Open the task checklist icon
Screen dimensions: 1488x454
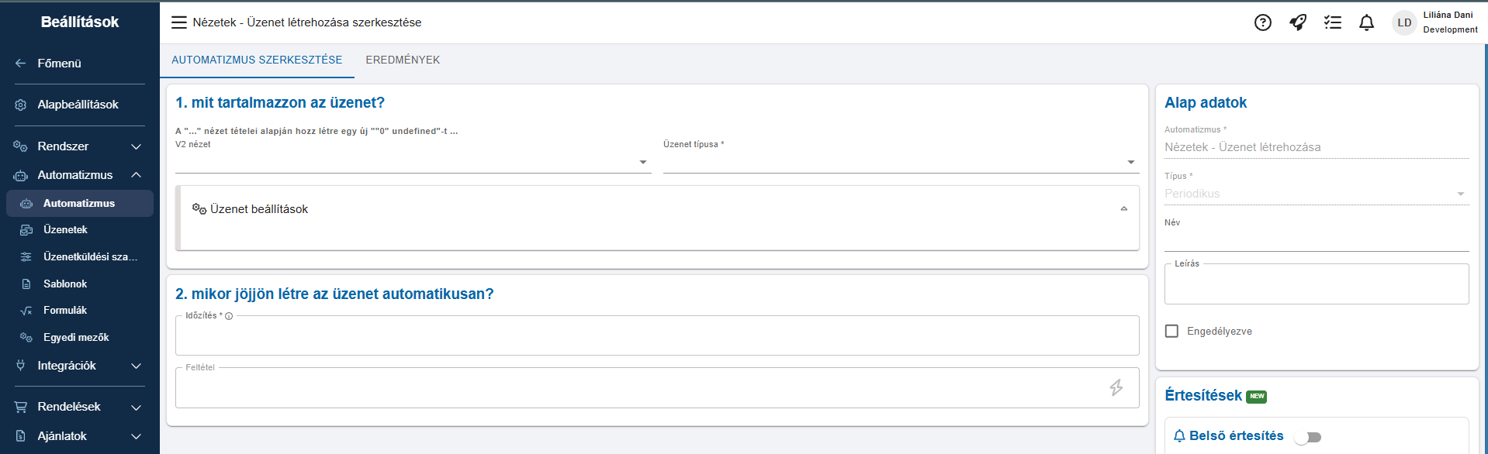point(1333,22)
